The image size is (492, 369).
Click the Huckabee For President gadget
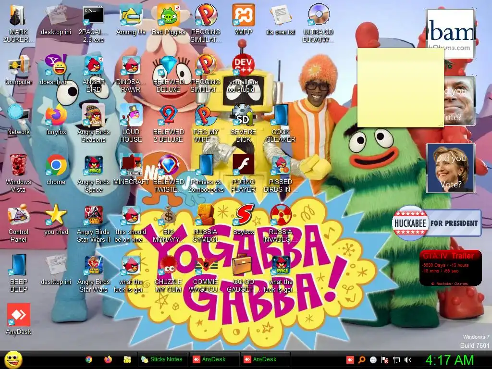coord(437,223)
